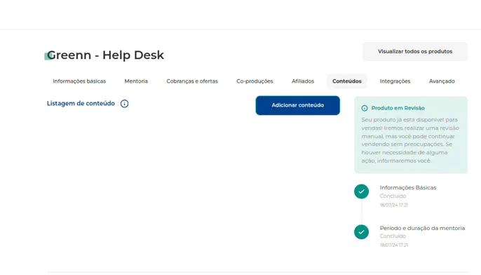Click the Adicionar conteúdo button
Image resolution: width=481 pixels, height=275 pixels.
pos(297,105)
